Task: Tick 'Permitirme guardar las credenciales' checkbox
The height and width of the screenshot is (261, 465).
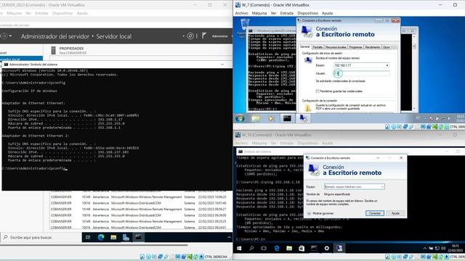Action: [318, 91]
